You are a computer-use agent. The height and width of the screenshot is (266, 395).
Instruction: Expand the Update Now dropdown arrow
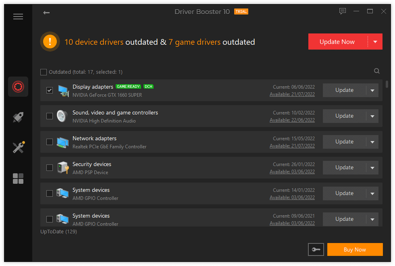(375, 42)
